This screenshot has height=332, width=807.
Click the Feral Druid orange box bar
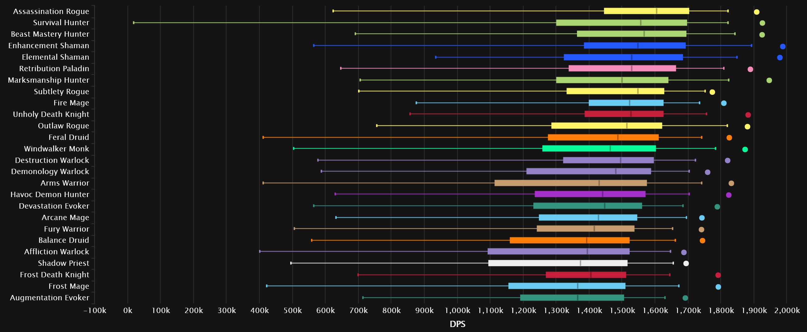tap(603, 137)
